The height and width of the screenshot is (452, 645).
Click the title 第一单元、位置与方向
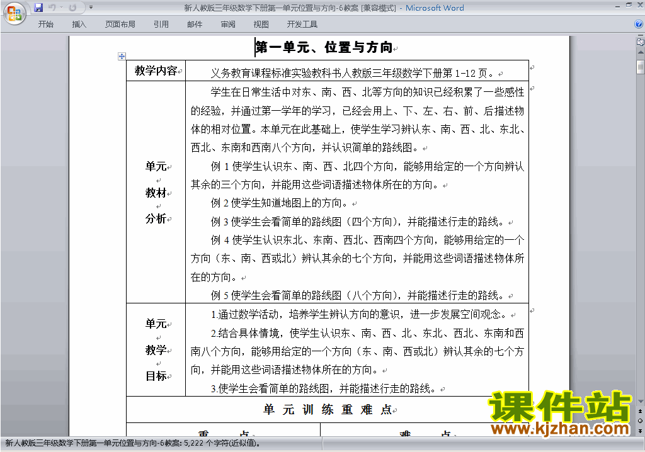[x=324, y=47]
